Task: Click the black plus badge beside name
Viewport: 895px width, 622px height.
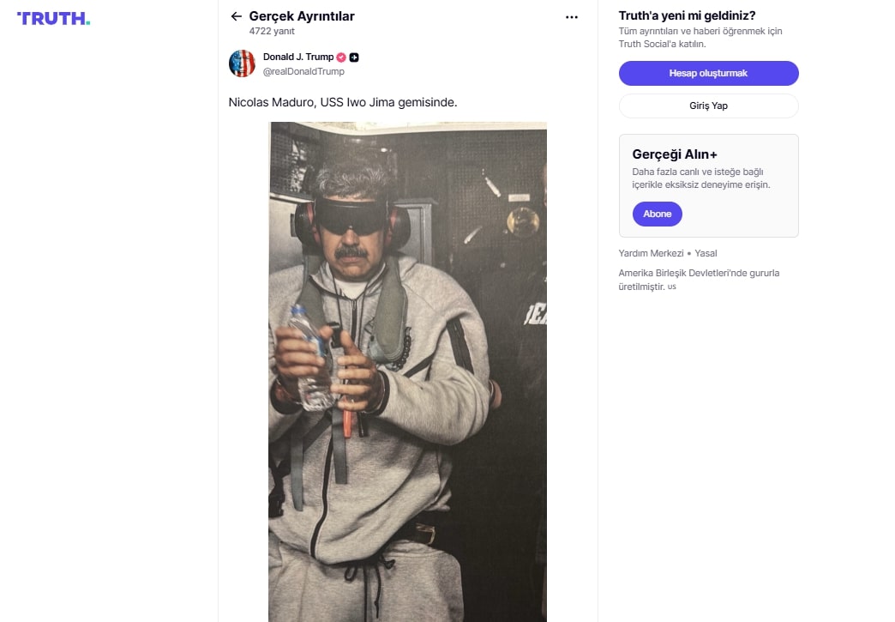Action: 354,57
